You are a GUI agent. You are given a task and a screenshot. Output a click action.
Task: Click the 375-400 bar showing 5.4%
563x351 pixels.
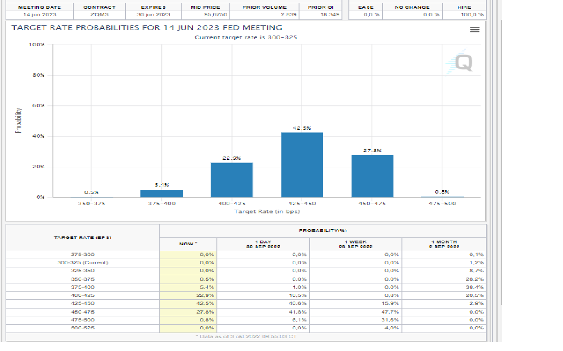pos(162,194)
